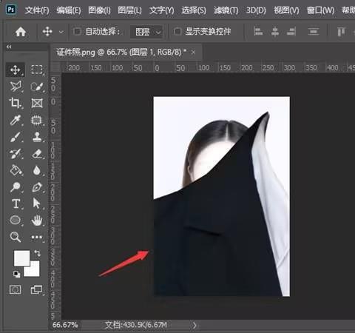Viewport: 355px width, 333px height.
Task: Align left edges in options bar
Action: pos(258,32)
